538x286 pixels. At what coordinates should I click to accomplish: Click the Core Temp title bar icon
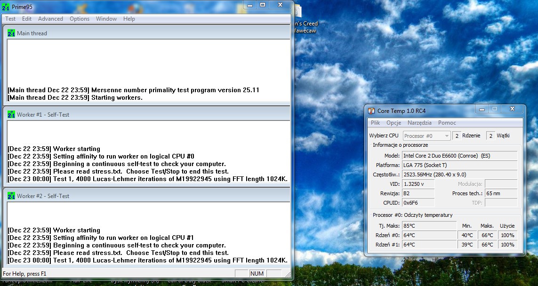coord(371,111)
